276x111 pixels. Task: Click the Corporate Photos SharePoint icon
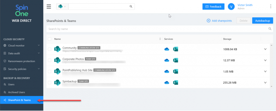click(57, 60)
